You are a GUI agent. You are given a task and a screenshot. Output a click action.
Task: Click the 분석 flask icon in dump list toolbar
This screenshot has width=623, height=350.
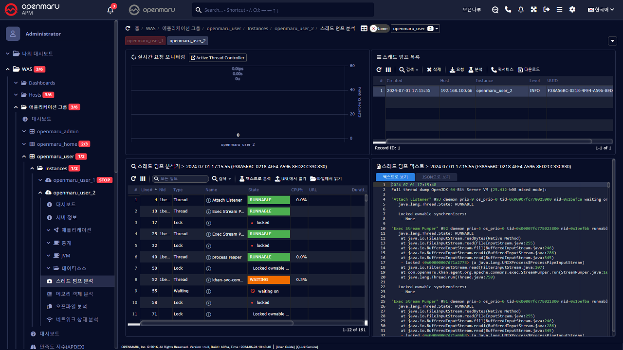tap(475, 70)
